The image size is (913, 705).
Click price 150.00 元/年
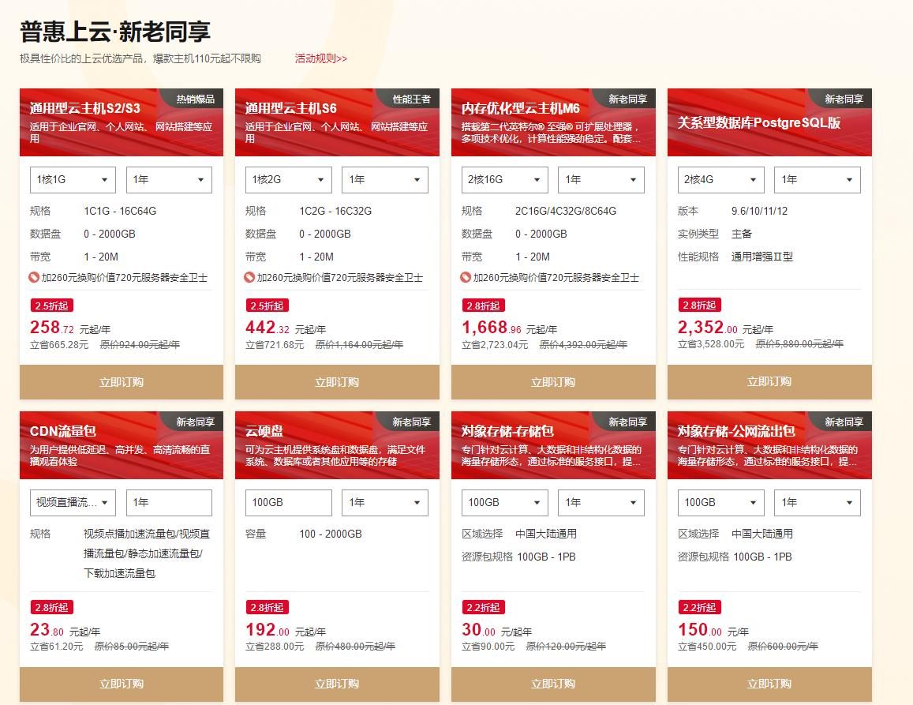coord(713,630)
